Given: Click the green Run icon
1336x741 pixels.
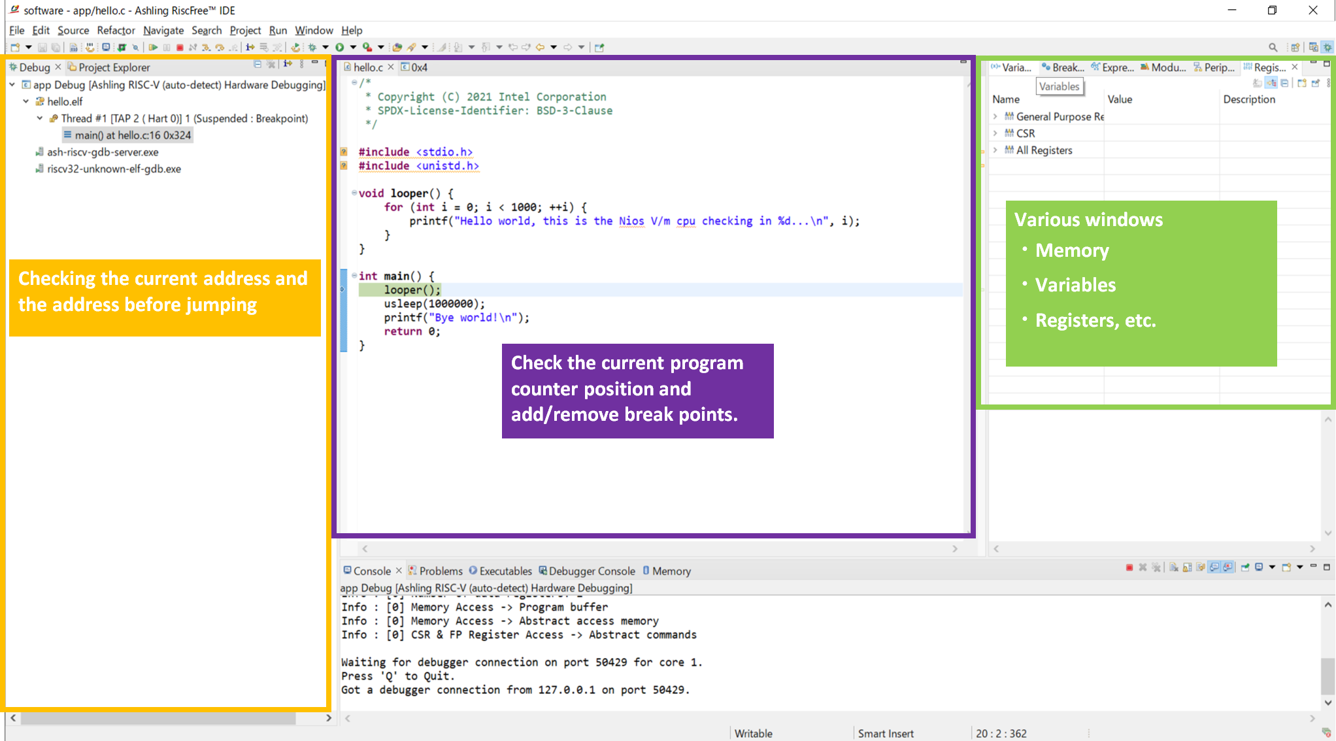Looking at the screenshot, I should pyautogui.click(x=339, y=47).
